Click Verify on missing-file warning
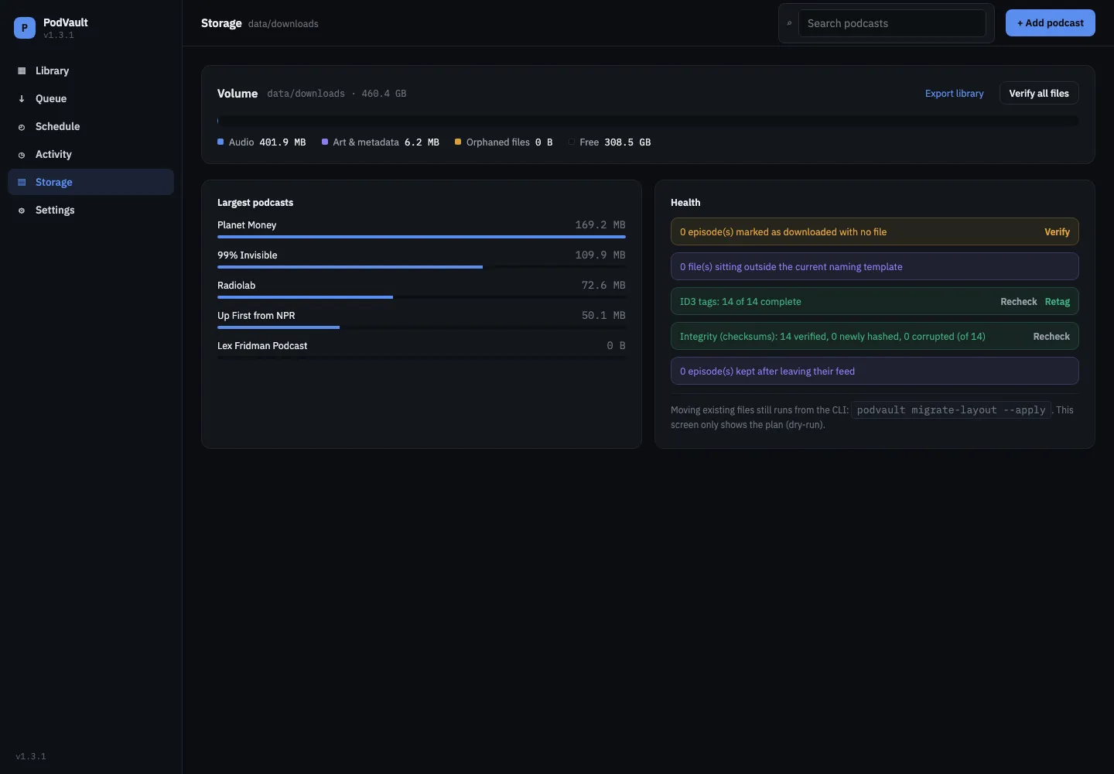1114x774 pixels. tap(1057, 232)
